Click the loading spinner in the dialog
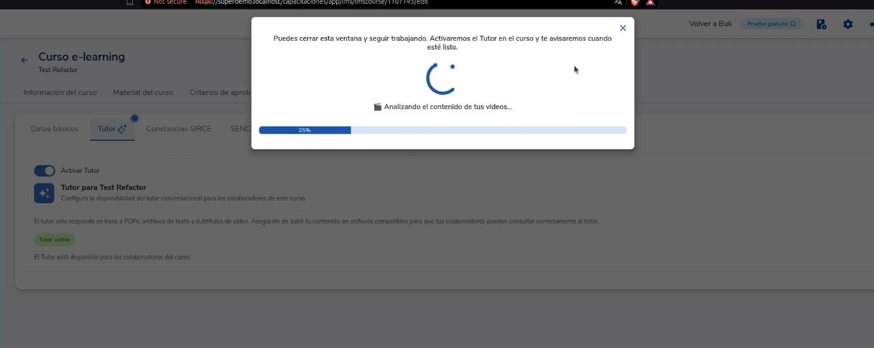The height and width of the screenshot is (348, 874). coord(441,78)
